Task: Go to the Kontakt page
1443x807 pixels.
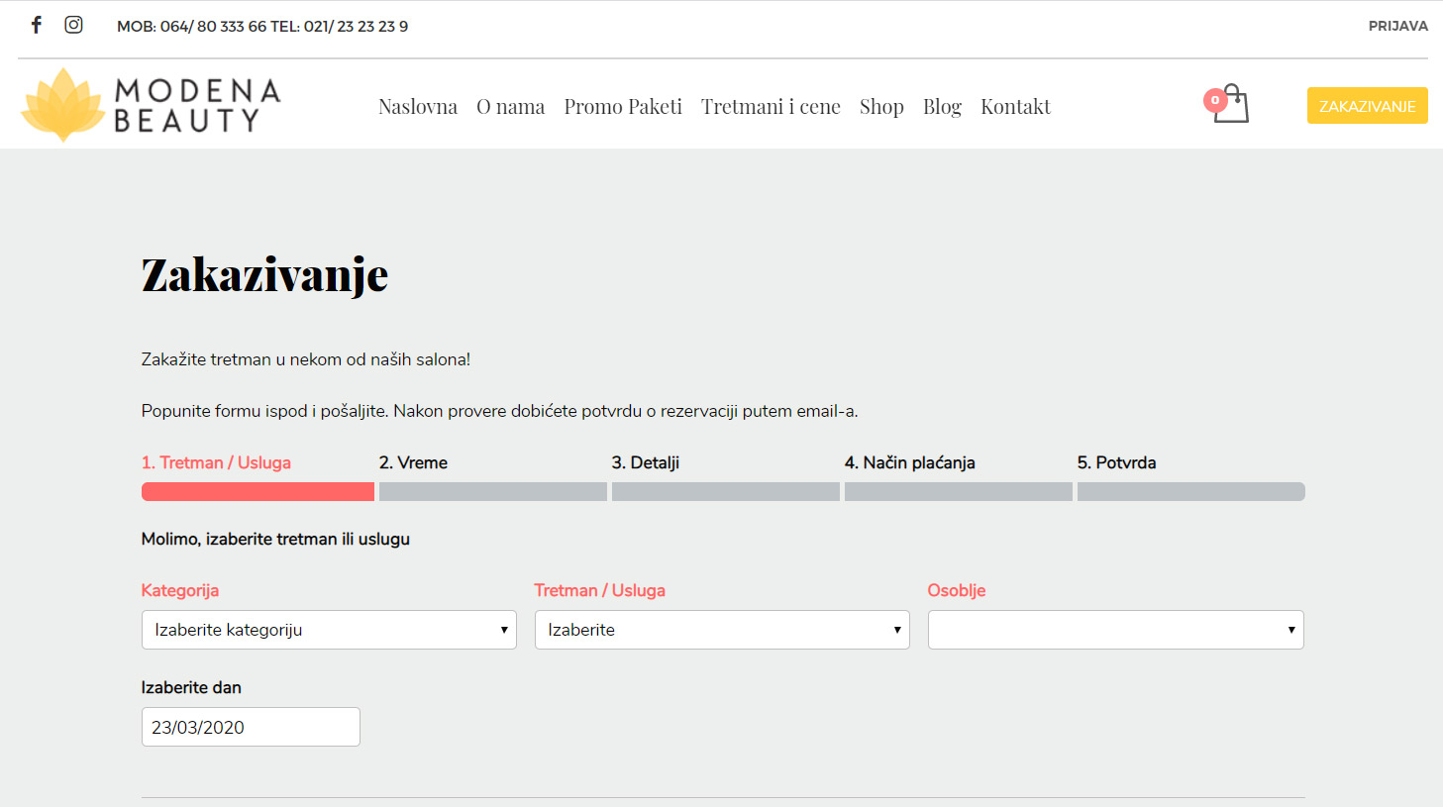Action: 1015,107
